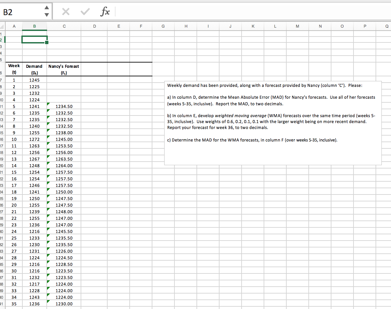Select the 'Week (t)' header cell

pos(14,69)
